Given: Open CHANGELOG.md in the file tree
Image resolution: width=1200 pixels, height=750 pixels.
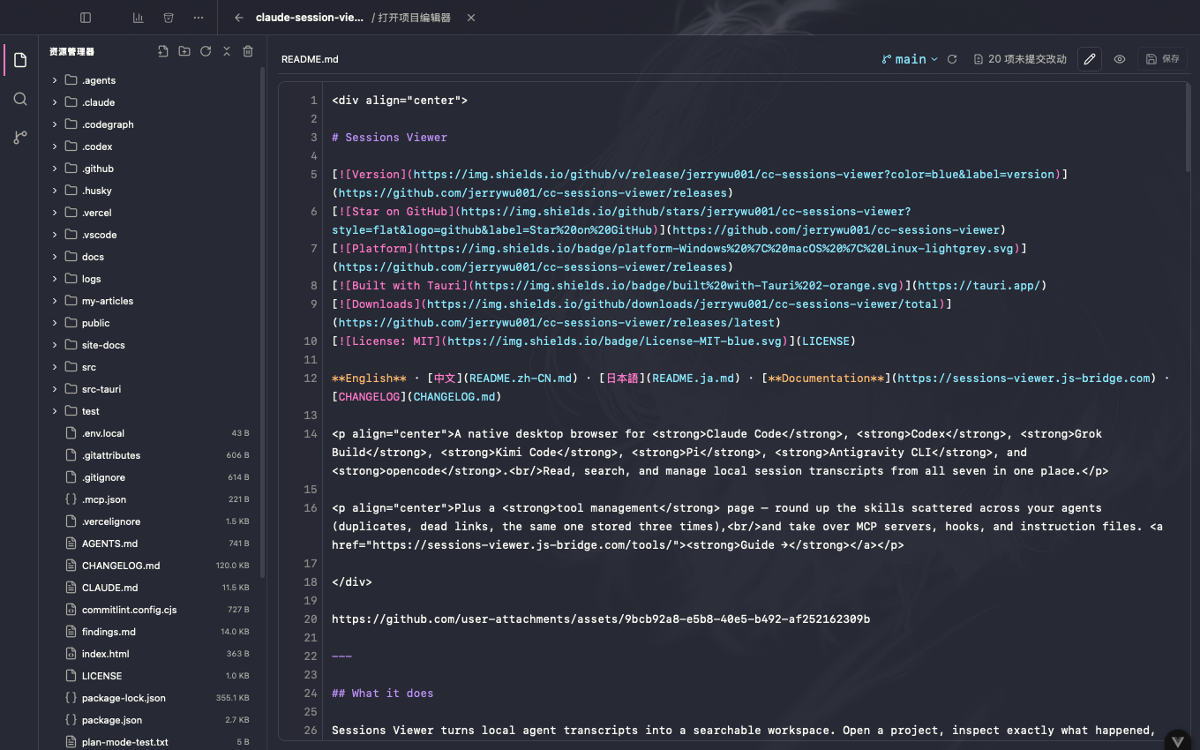Looking at the screenshot, I should click(150, 566).
